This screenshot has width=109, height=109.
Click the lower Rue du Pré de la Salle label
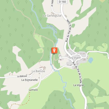tap(77, 72)
